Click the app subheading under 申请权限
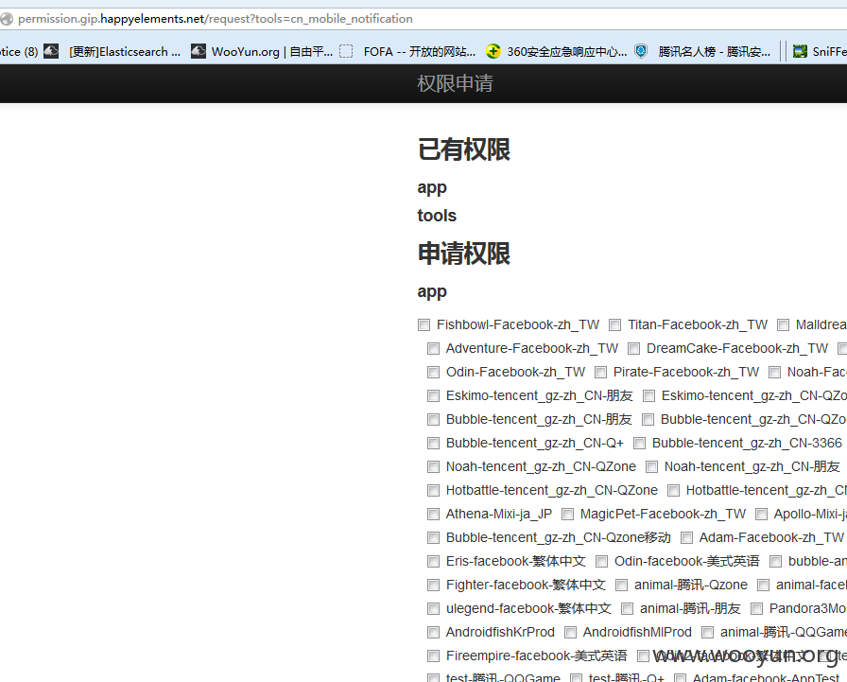Image resolution: width=847 pixels, height=682 pixels. coord(432,292)
